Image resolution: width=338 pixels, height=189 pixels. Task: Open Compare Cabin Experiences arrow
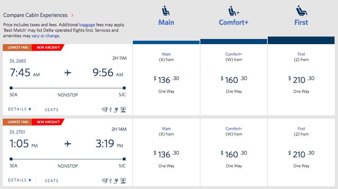[x=72, y=15]
